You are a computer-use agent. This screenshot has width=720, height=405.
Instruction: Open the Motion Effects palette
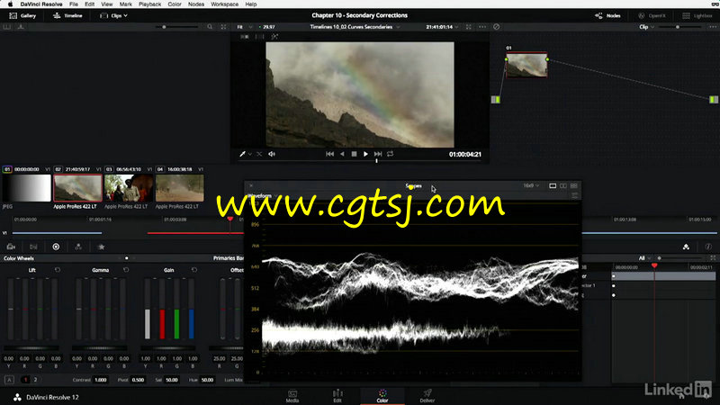click(101, 247)
